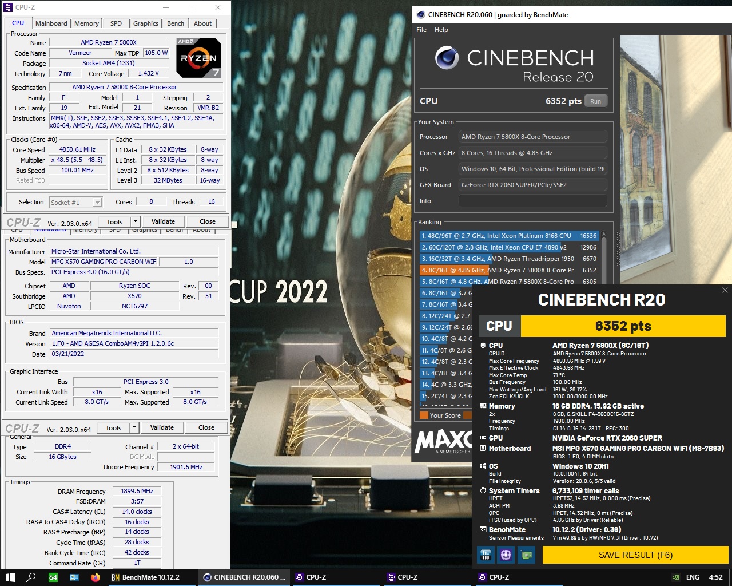This screenshot has width=732, height=586.
Task: Click the Core Voltage 1.432 V value
Action: [x=148, y=73]
